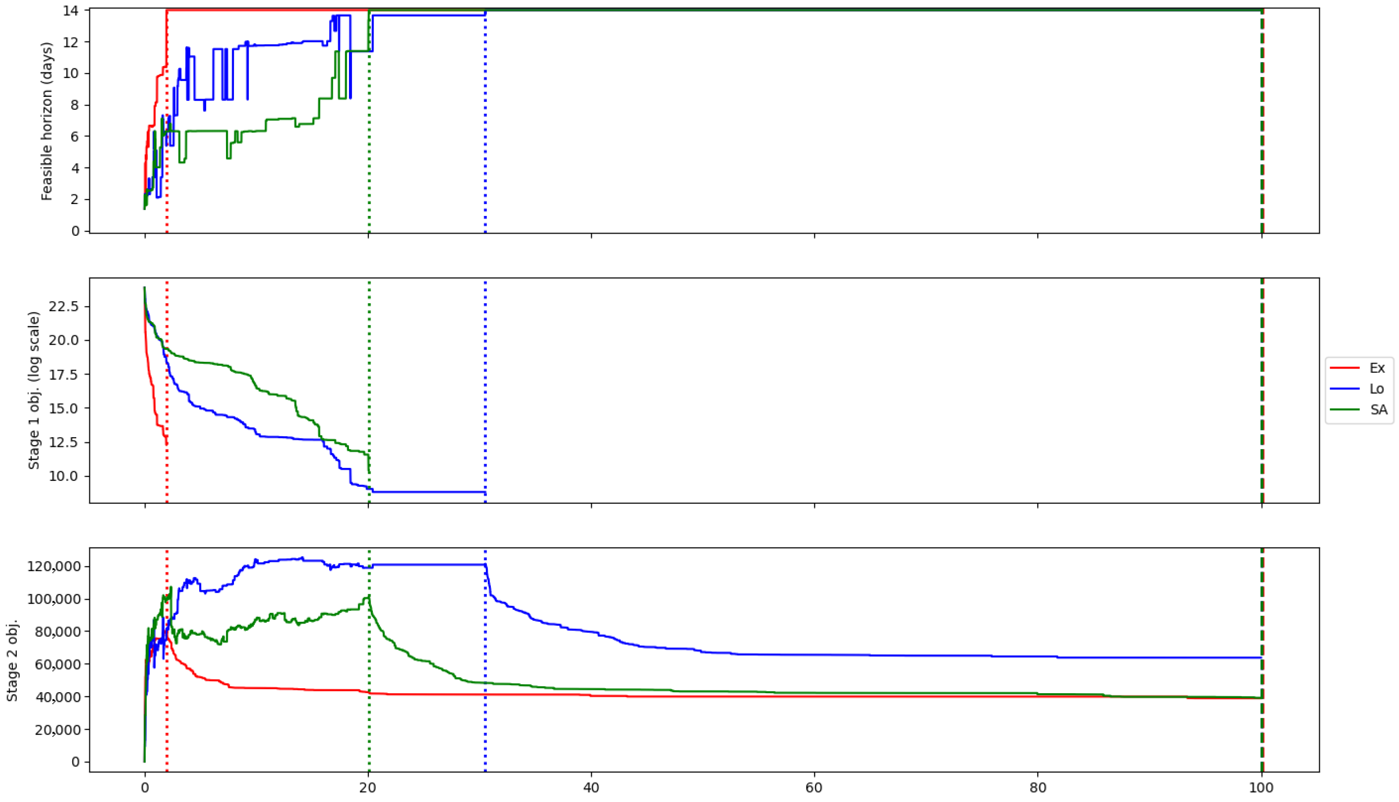Click the x-axis tick label '60'

[x=815, y=788]
